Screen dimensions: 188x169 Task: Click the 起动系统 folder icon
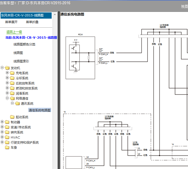pyautogui.click(x=12, y=117)
